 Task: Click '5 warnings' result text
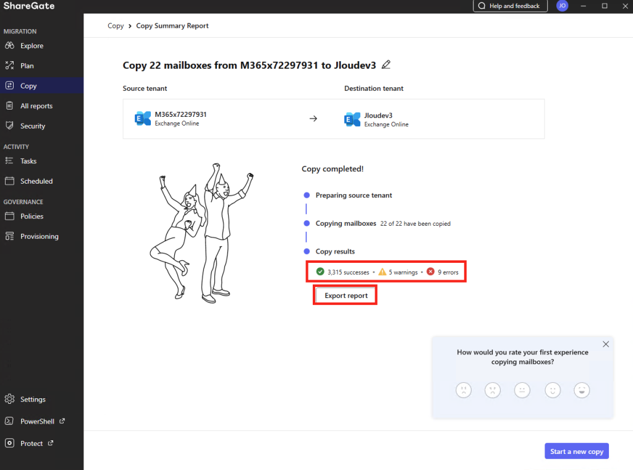click(x=403, y=272)
